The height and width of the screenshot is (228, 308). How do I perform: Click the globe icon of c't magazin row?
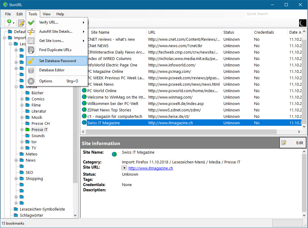[x=84, y=116]
